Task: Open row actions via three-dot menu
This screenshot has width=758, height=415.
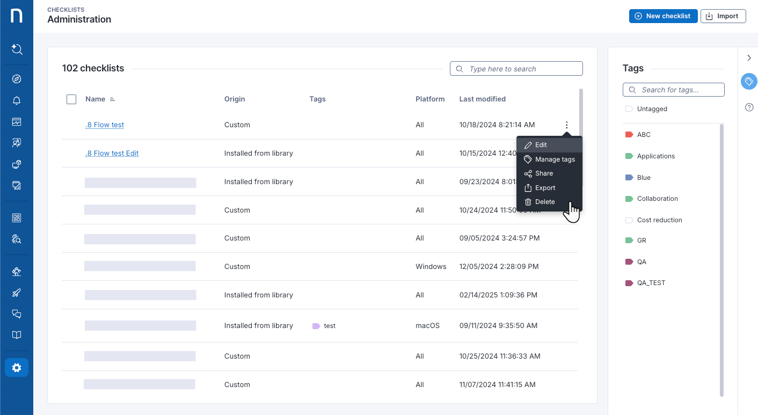Action: [x=566, y=125]
